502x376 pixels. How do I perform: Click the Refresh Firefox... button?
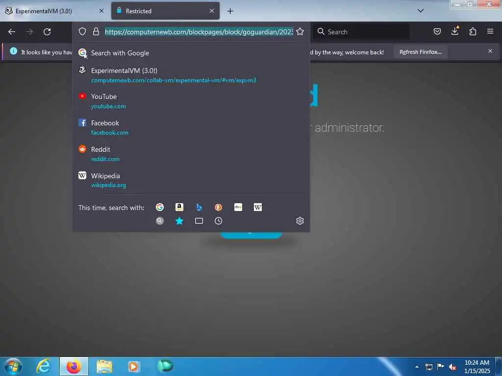click(x=420, y=52)
